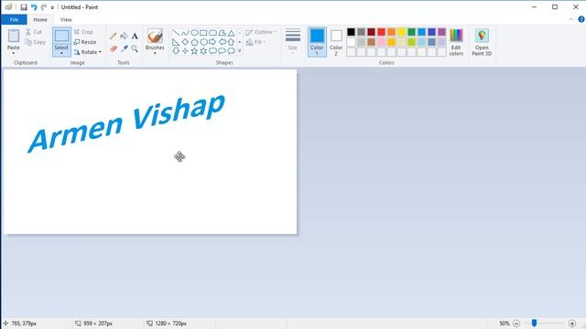
Task: Choose the Oval shape
Action: coord(194,33)
